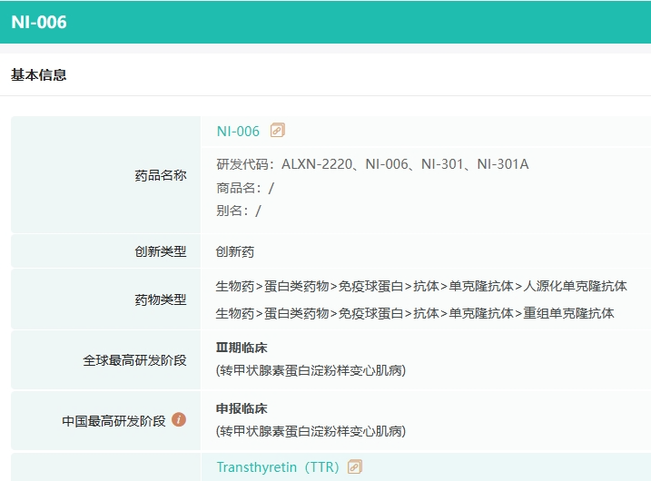Screen dimensions: 651x481
Task: Click the link icon next to Transthyretin (TTR)
Action: click(x=355, y=467)
